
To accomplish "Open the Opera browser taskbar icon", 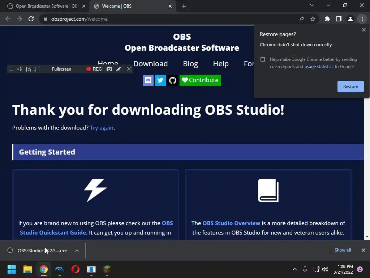I will point(76,269).
